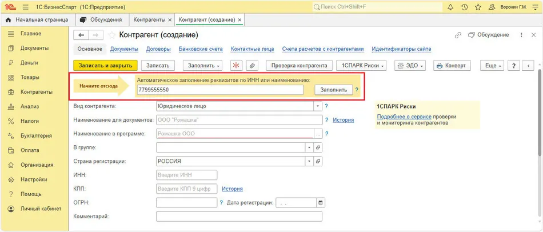Go forward with the right arrow
The height and width of the screenshot is (232, 543).
click(x=96, y=35)
